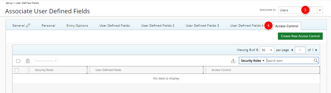
Task: Click the magnifier search icon
Action: [316, 61]
